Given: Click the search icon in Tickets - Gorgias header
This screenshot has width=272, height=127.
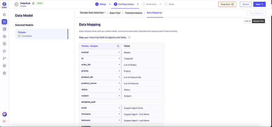Looking at the screenshot, I should tap(118, 46).
